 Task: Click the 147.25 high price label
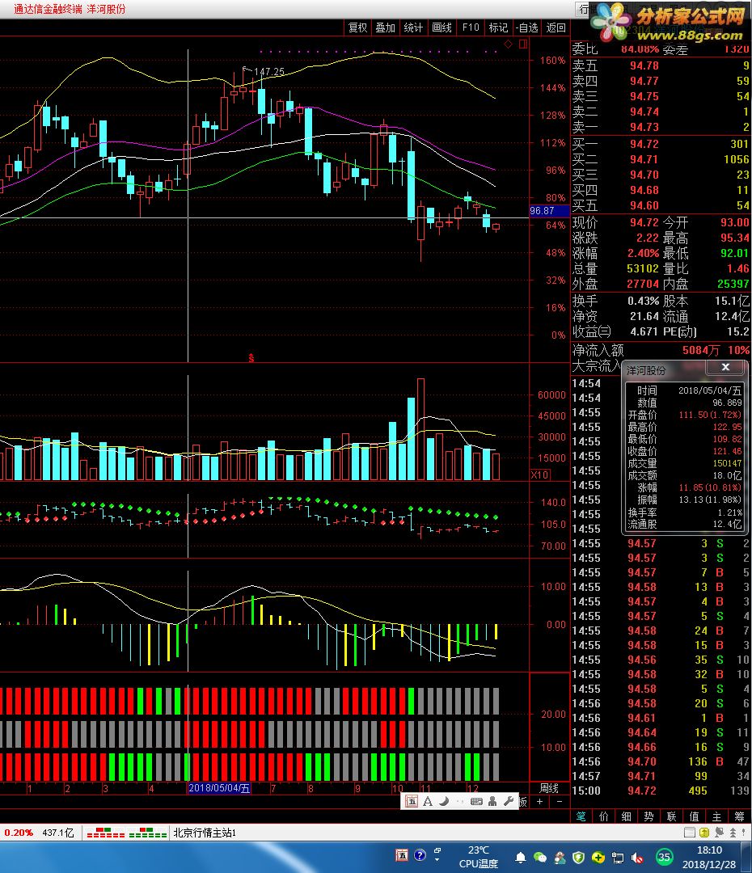268,72
